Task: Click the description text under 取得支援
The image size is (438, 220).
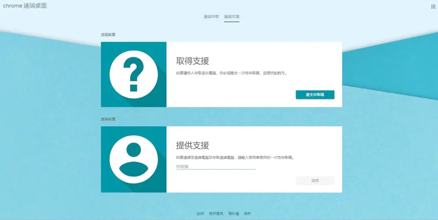Action: tap(232, 73)
